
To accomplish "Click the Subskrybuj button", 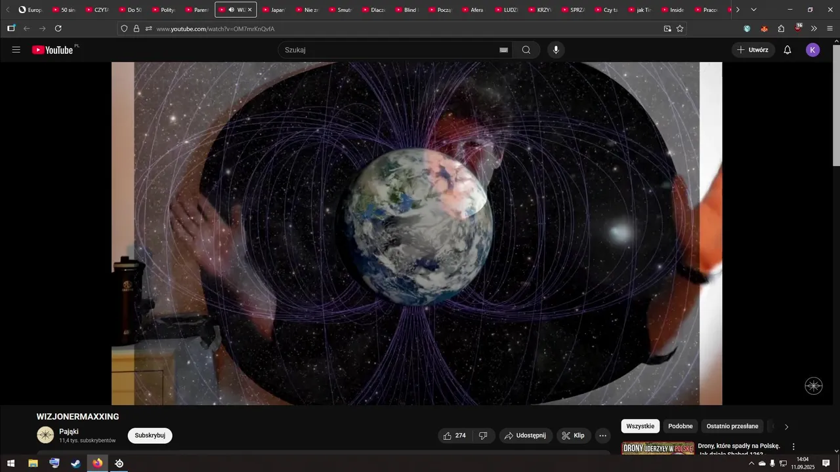I will (150, 435).
